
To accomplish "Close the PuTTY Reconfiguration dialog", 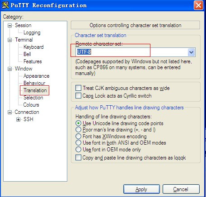I will (x=198, y=5).
